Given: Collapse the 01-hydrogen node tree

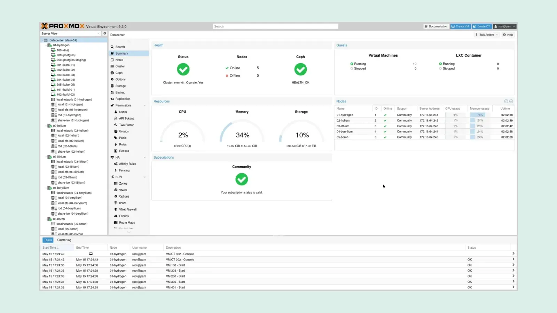Looking at the screenshot, I should 46,45.
